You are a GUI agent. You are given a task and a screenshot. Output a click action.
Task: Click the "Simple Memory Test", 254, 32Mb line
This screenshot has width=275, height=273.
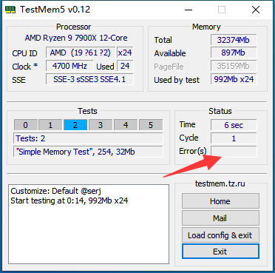(x=88, y=152)
